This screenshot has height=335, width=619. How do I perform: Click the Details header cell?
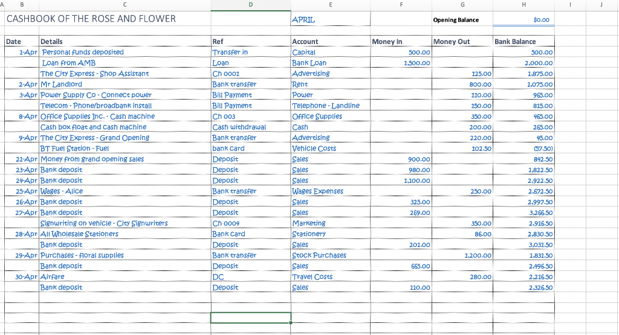tap(125, 42)
